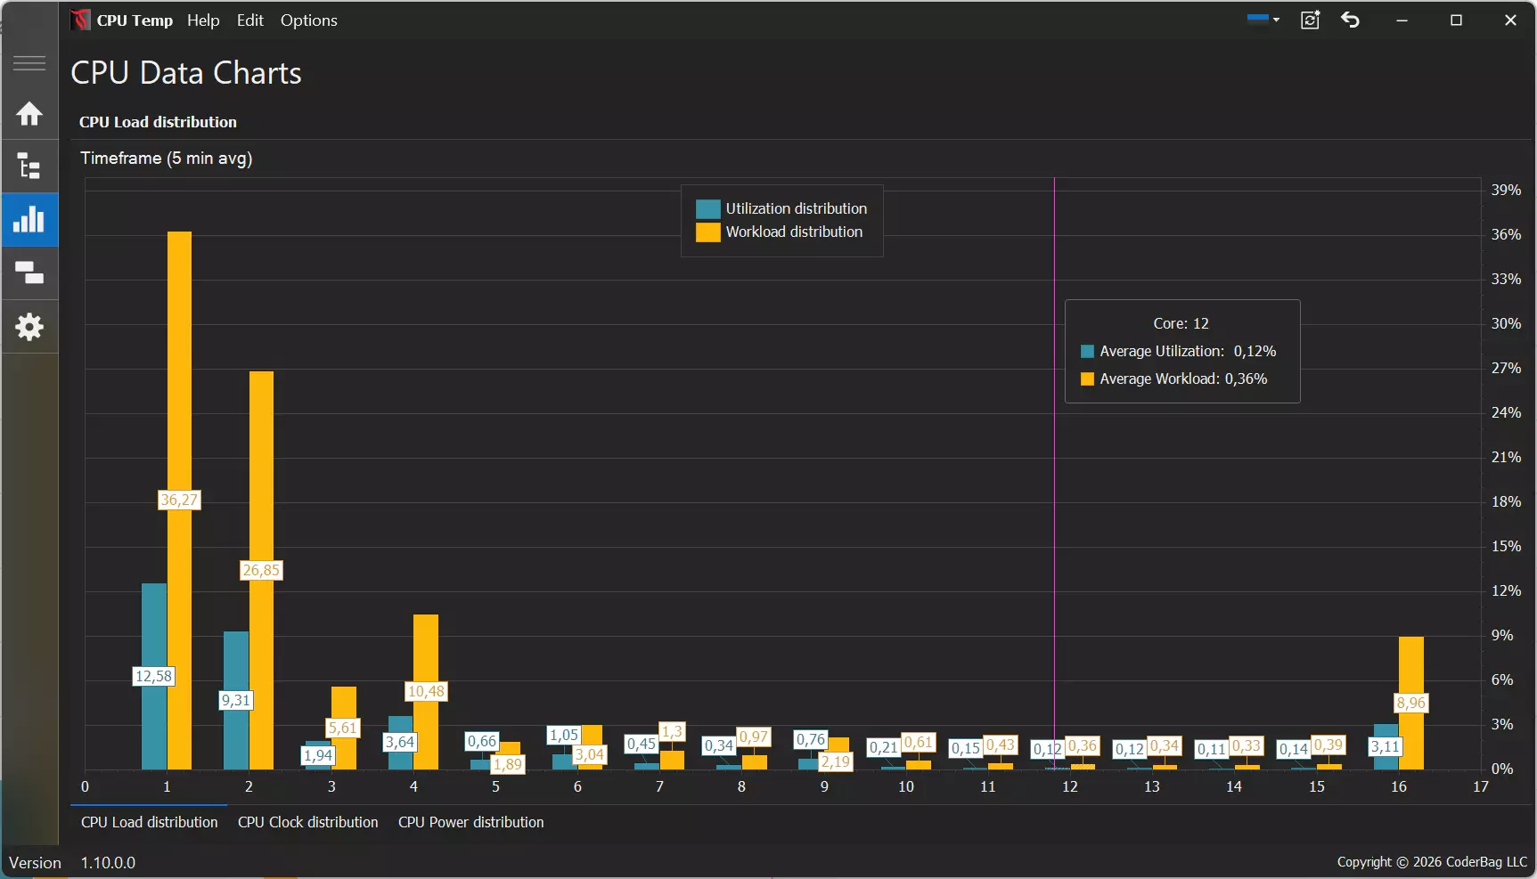Viewport: 1537px width, 879px height.
Task: Open settings gear in the sidebar
Action: click(29, 327)
